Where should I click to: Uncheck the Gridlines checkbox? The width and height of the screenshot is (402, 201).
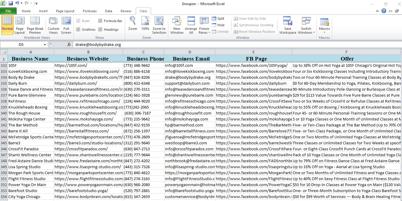point(78,30)
